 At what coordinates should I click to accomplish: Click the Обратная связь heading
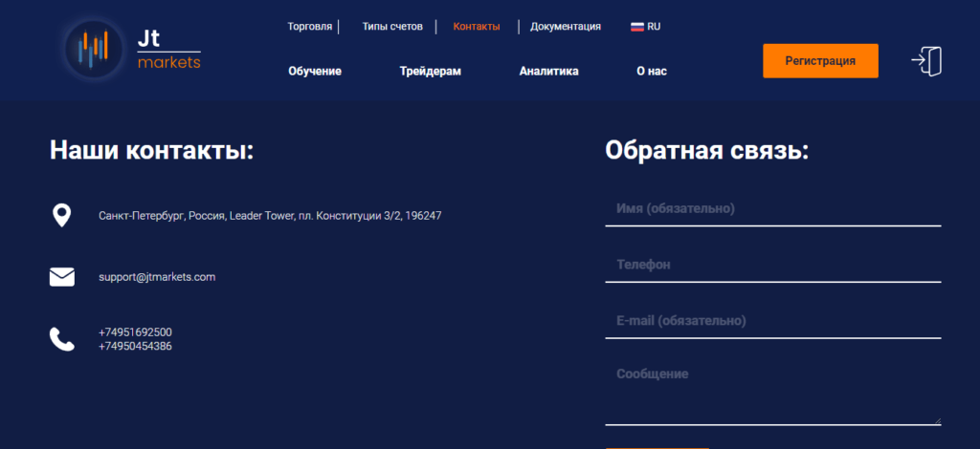707,150
